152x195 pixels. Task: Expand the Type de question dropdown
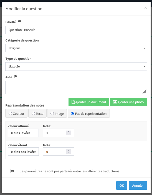coord(76,66)
